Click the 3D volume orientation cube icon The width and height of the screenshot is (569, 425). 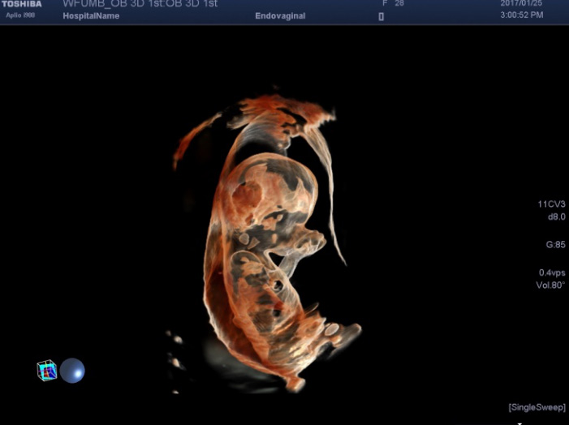click(46, 371)
